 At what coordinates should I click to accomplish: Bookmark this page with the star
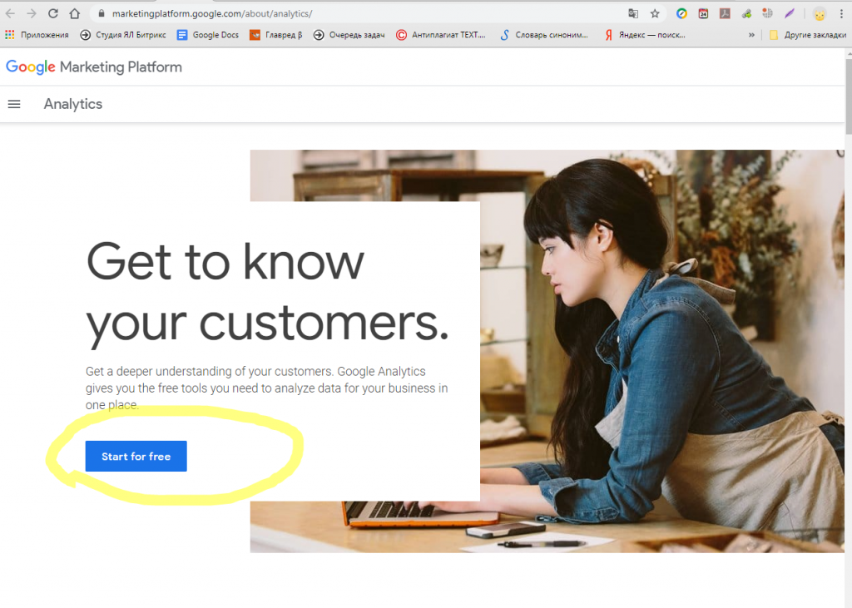(655, 13)
